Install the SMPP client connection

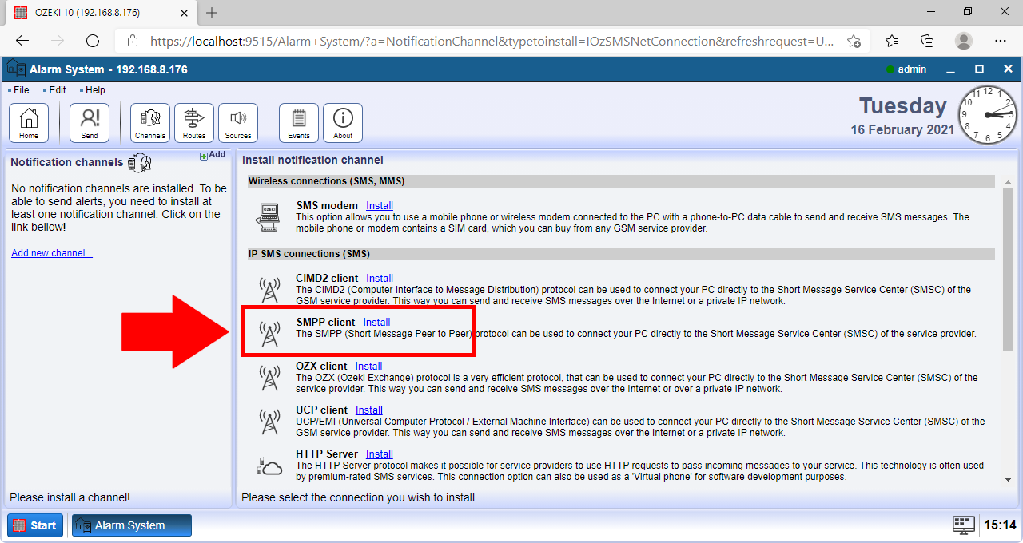(x=376, y=323)
